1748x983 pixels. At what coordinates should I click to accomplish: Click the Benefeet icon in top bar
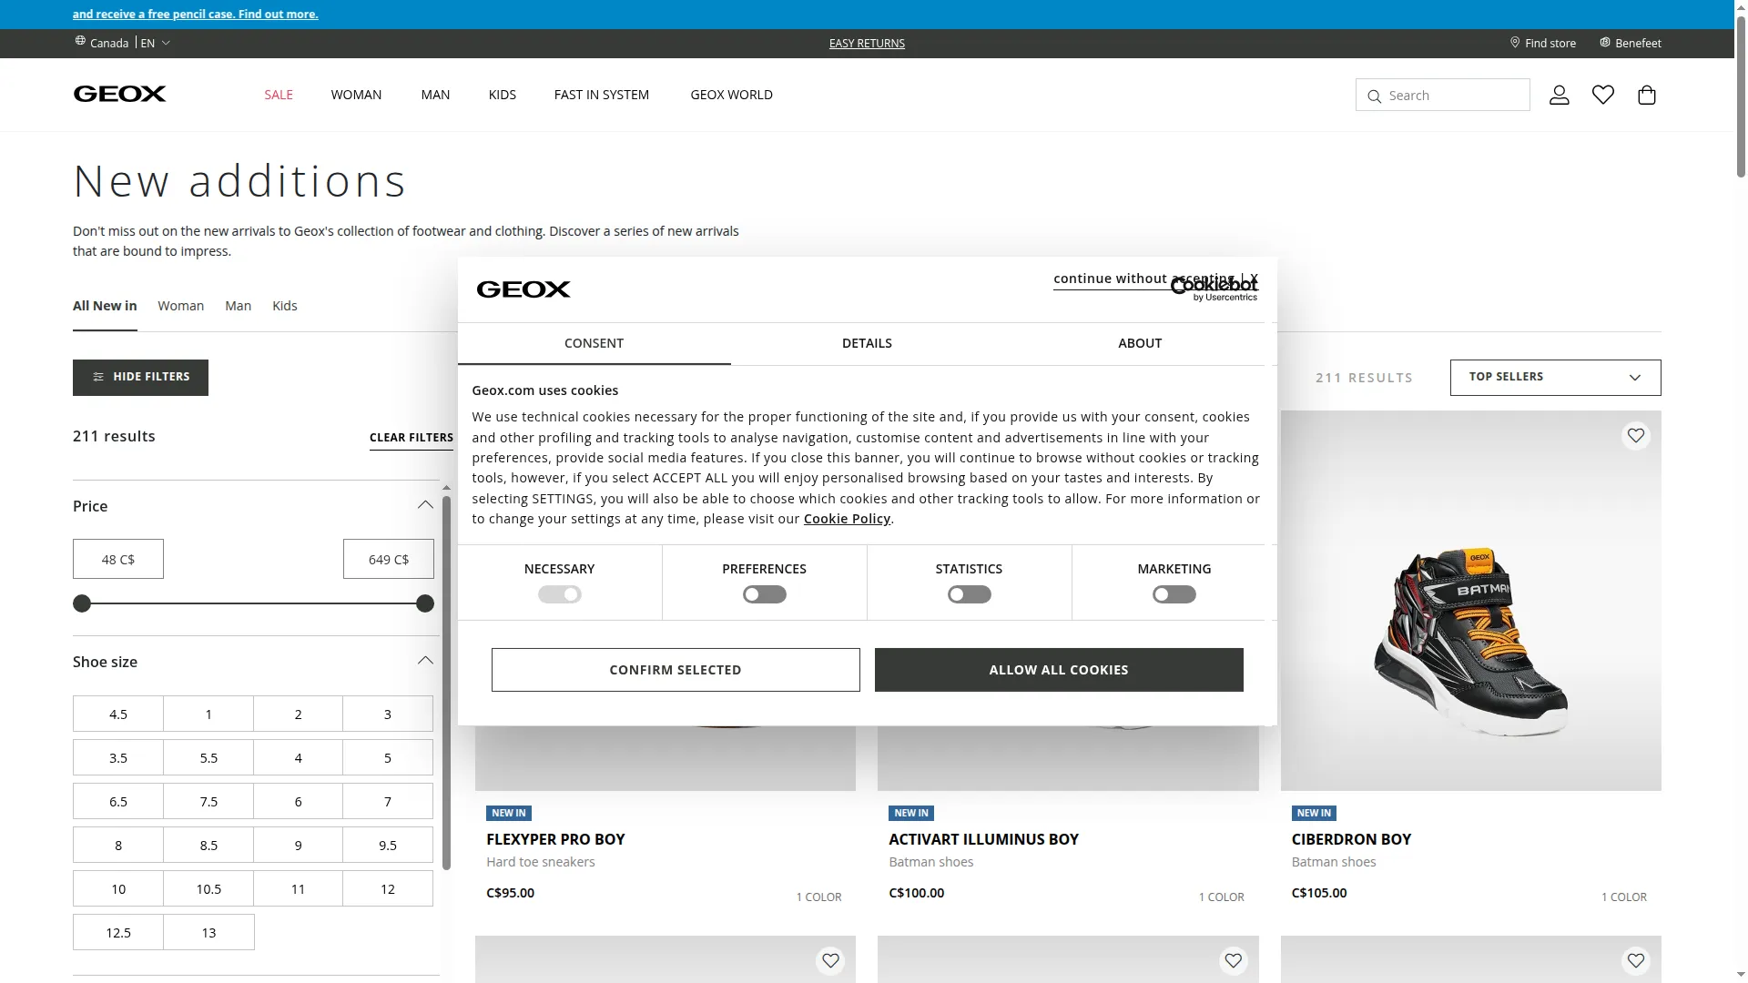pyautogui.click(x=1605, y=43)
